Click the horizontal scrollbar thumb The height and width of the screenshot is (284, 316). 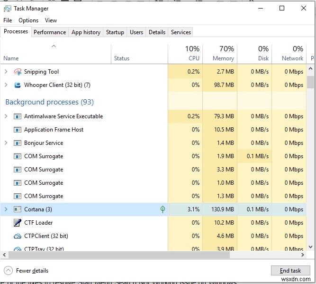point(119,255)
